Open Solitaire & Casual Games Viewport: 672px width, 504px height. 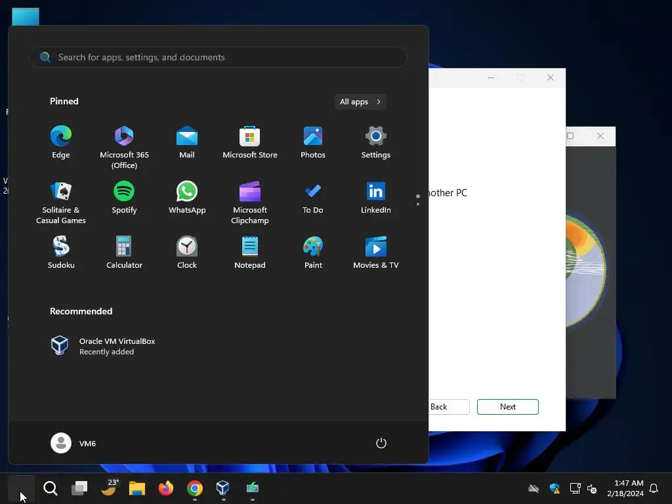[x=61, y=203]
